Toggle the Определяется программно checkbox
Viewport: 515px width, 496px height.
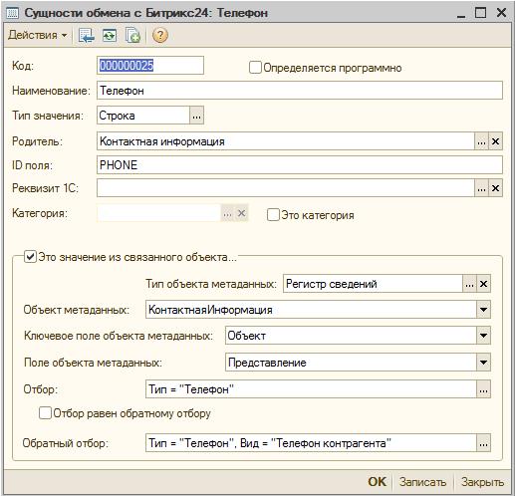pyautogui.click(x=255, y=68)
